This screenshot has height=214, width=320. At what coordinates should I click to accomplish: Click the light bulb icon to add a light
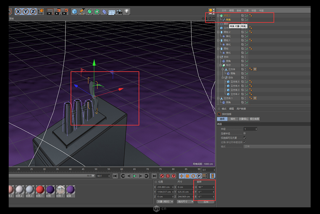pyautogui.click(x=127, y=12)
